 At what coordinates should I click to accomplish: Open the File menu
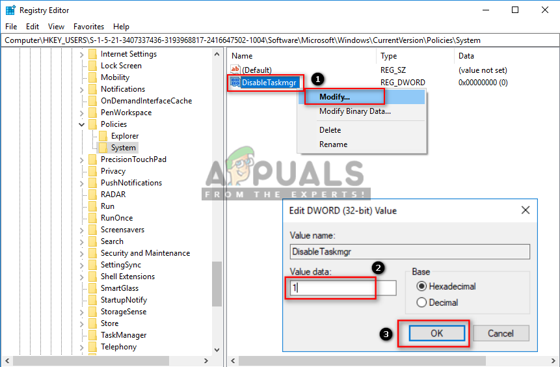click(x=11, y=27)
